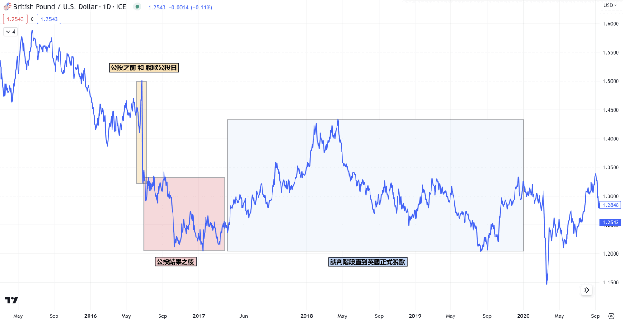Screen dimensions: 623x321
Task: Click the red sell price 1.2543 button
Action: click(x=15, y=19)
